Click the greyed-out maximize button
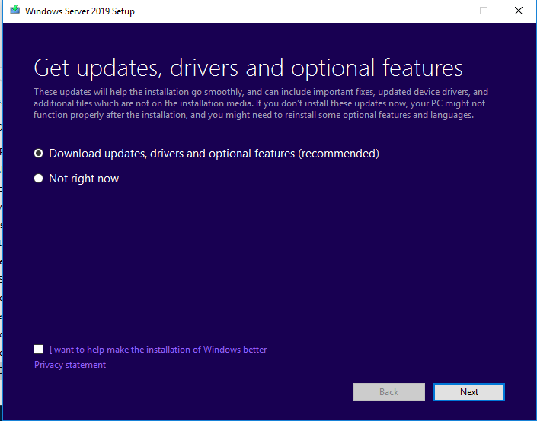Screen dimensions: 537x421 (x=483, y=11)
